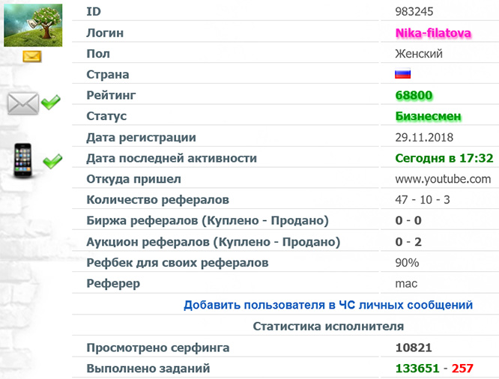Click the green checkmark beside the email envelope
This screenshot has height=379, width=499.
[x=51, y=102]
